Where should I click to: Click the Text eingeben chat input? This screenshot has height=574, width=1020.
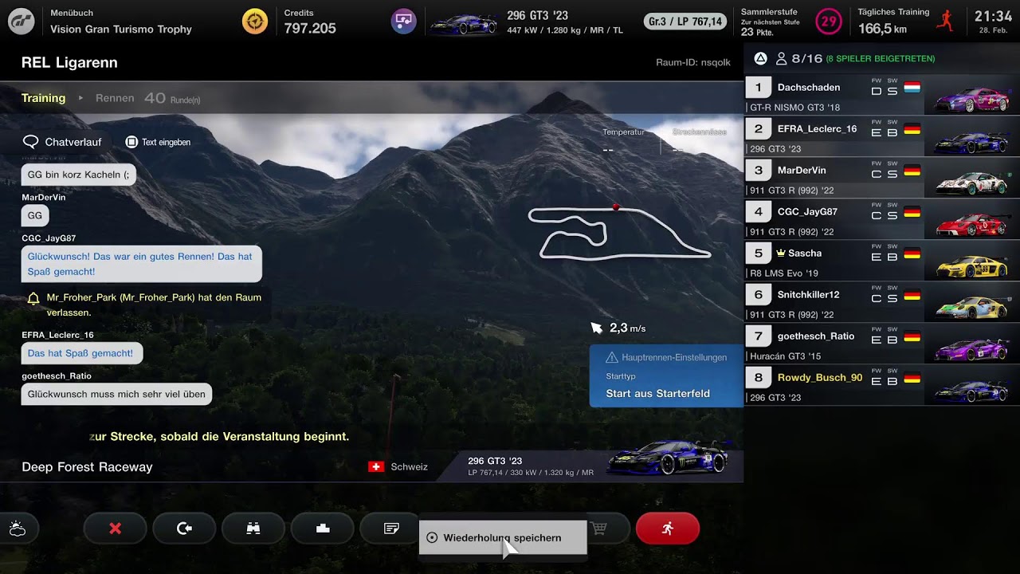pos(158,142)
